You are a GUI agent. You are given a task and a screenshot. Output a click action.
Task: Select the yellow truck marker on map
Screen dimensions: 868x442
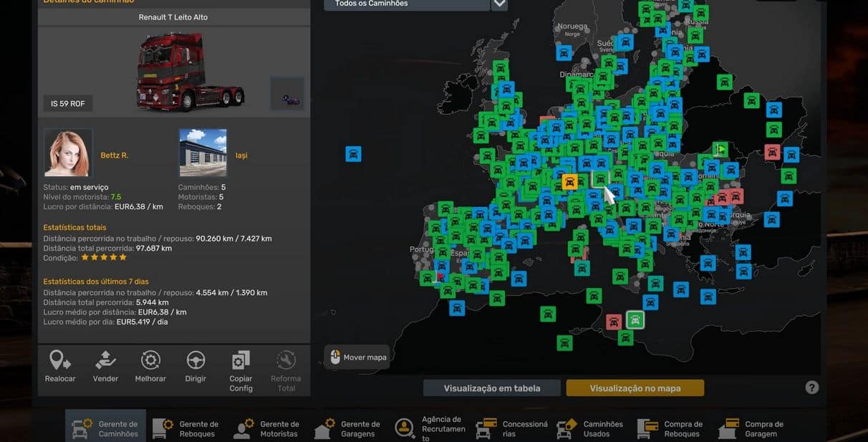[569, 182]
